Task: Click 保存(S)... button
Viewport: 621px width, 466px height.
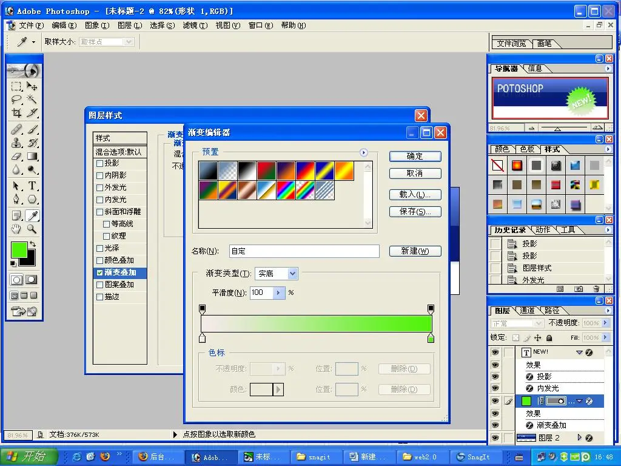Action: (415, 212)
